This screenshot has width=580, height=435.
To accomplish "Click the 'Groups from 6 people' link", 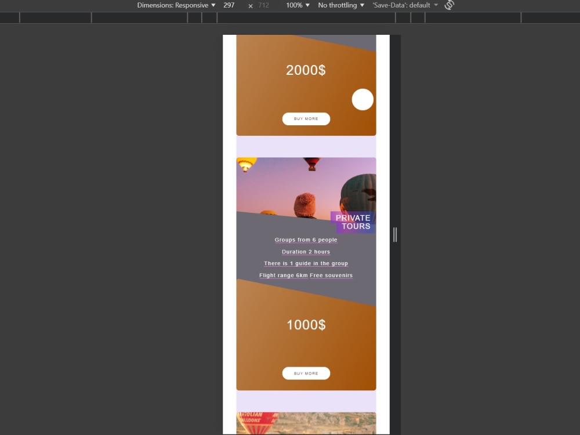I will (x=306, y=240).
